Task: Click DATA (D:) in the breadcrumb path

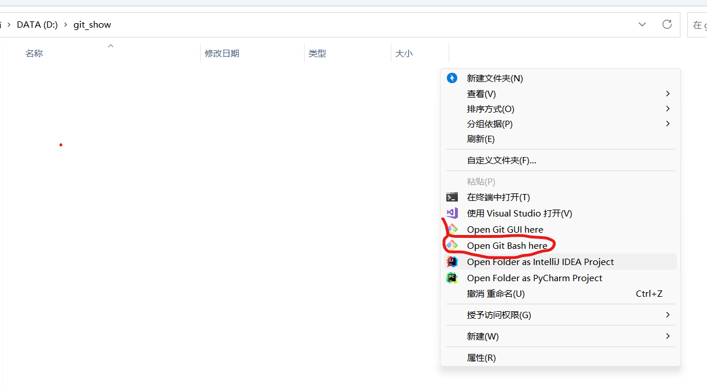Action: tap(37, 25)
